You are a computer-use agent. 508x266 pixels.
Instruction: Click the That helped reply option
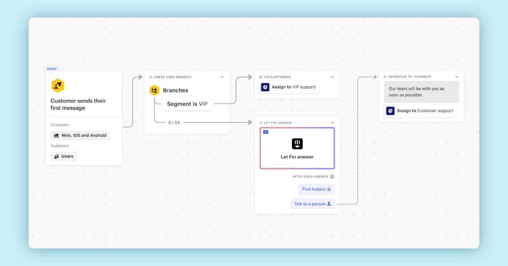click(316, 189)
